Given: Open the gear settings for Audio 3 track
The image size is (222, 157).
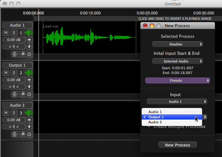Looking at the screenshot, I should (x=29, y=134).
